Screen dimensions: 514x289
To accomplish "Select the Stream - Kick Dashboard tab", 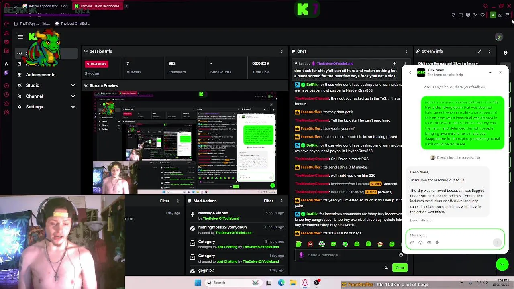I will click(x=97, y=6).
